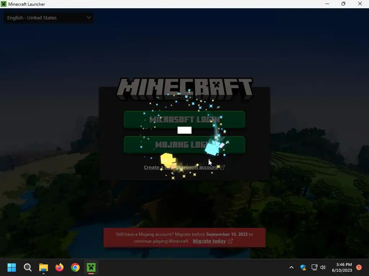Click the Migrate today link
369x276 pixels.
[209, 241]
